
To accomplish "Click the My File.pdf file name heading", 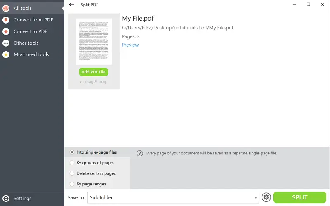I will pyautogui.click(x=138, y=18).
